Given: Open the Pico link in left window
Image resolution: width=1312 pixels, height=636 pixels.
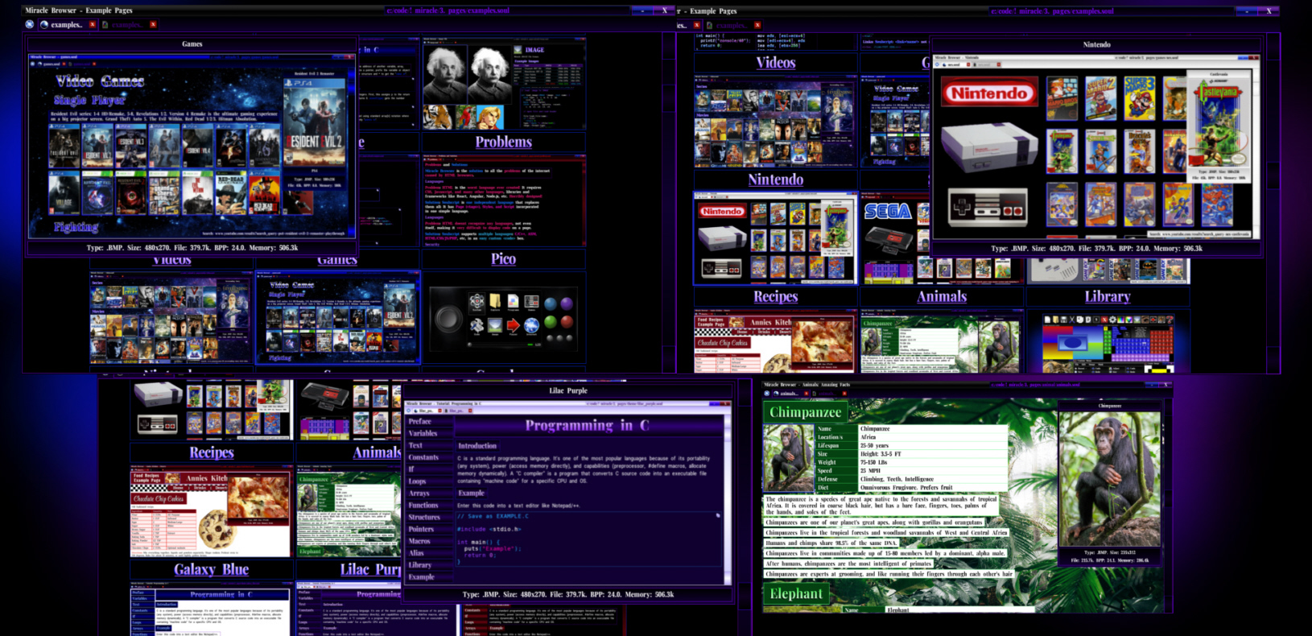Looking at the screenshot, I should [x=503, y=259].
